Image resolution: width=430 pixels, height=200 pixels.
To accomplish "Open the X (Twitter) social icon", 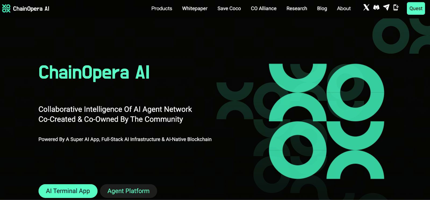I will point(366,8).
